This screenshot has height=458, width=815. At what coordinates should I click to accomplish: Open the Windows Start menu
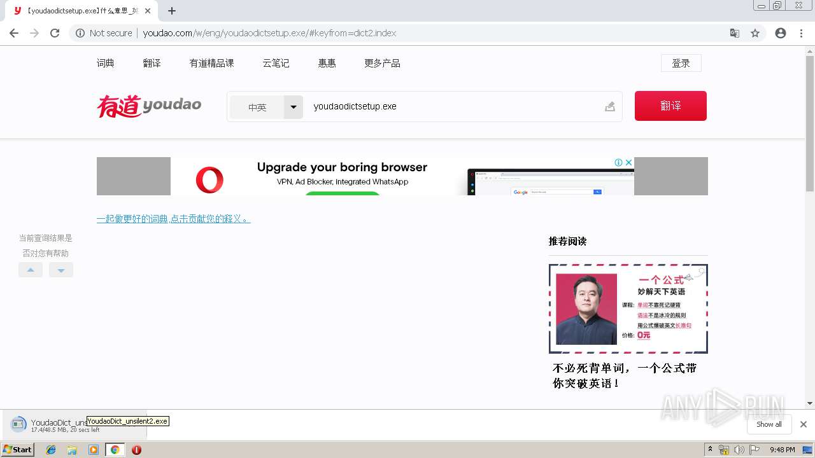(x=18, y=450)
